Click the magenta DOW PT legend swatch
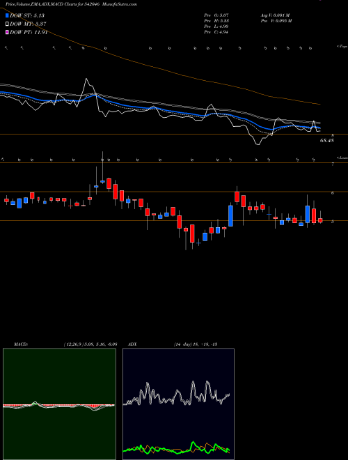348x460 pixels. click(8, 32)
